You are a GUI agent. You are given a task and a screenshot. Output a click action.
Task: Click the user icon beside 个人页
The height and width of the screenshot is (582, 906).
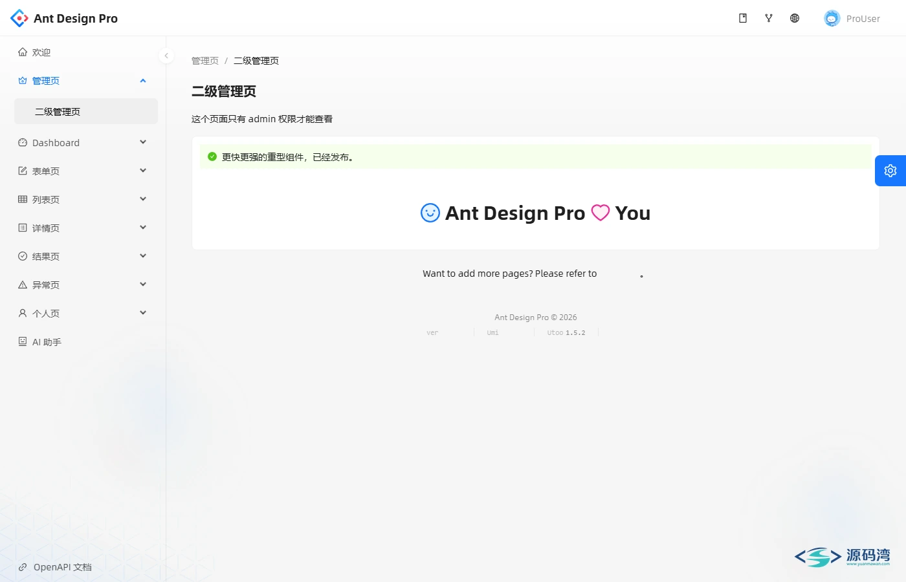tap(23, 314)
